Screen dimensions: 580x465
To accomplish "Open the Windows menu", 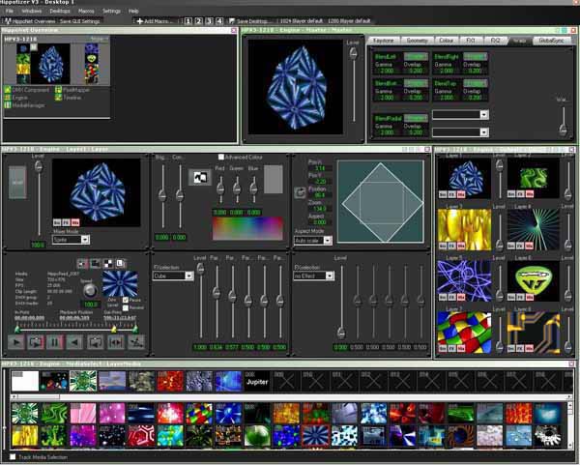I will [32, 11].
